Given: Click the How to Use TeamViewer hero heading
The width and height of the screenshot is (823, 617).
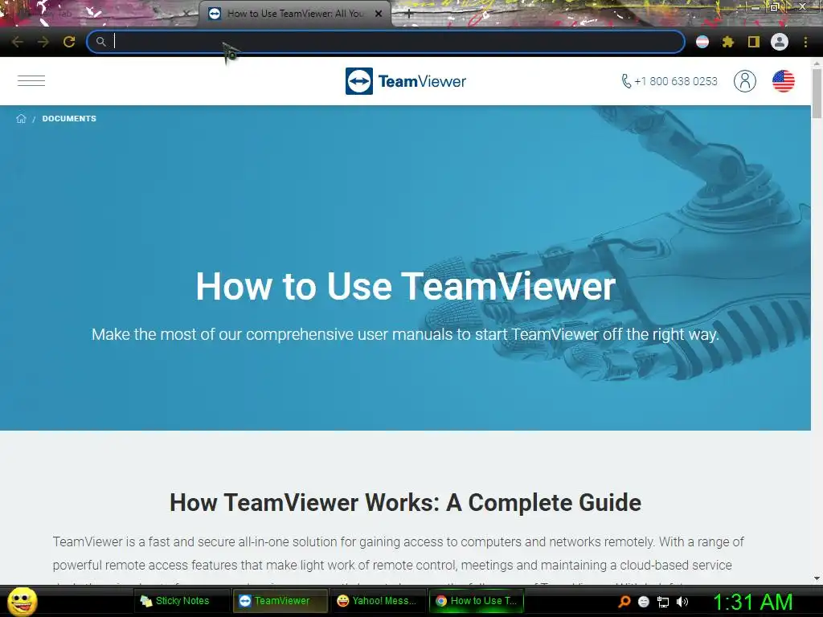Looking at the screenshot, I should (405, 287).
